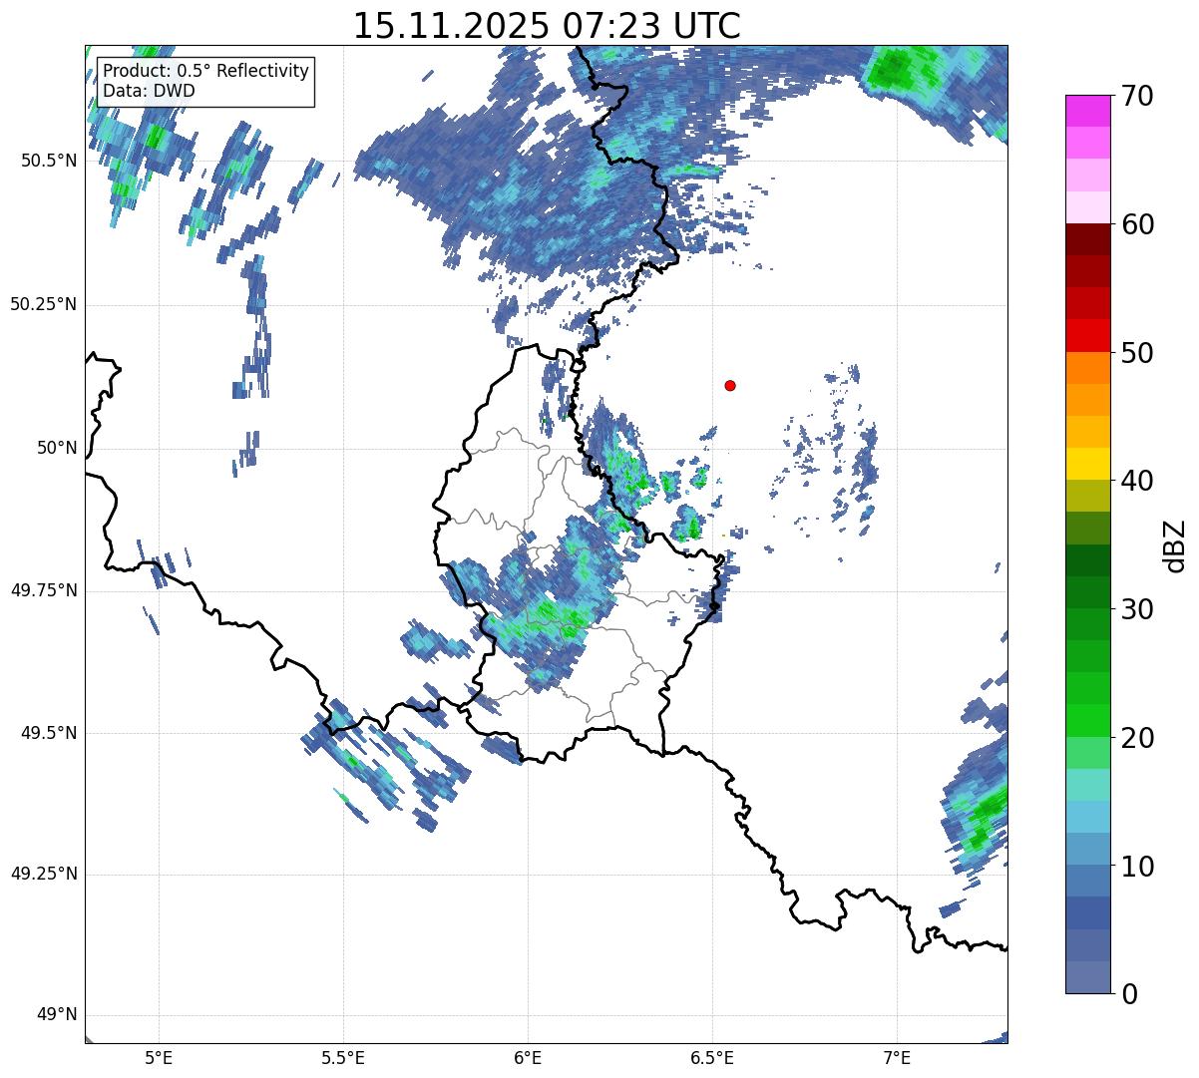Click the colorbar 20 tick label
The width and height of the screenshot is (1199, 1078).
click(1137, 738)
